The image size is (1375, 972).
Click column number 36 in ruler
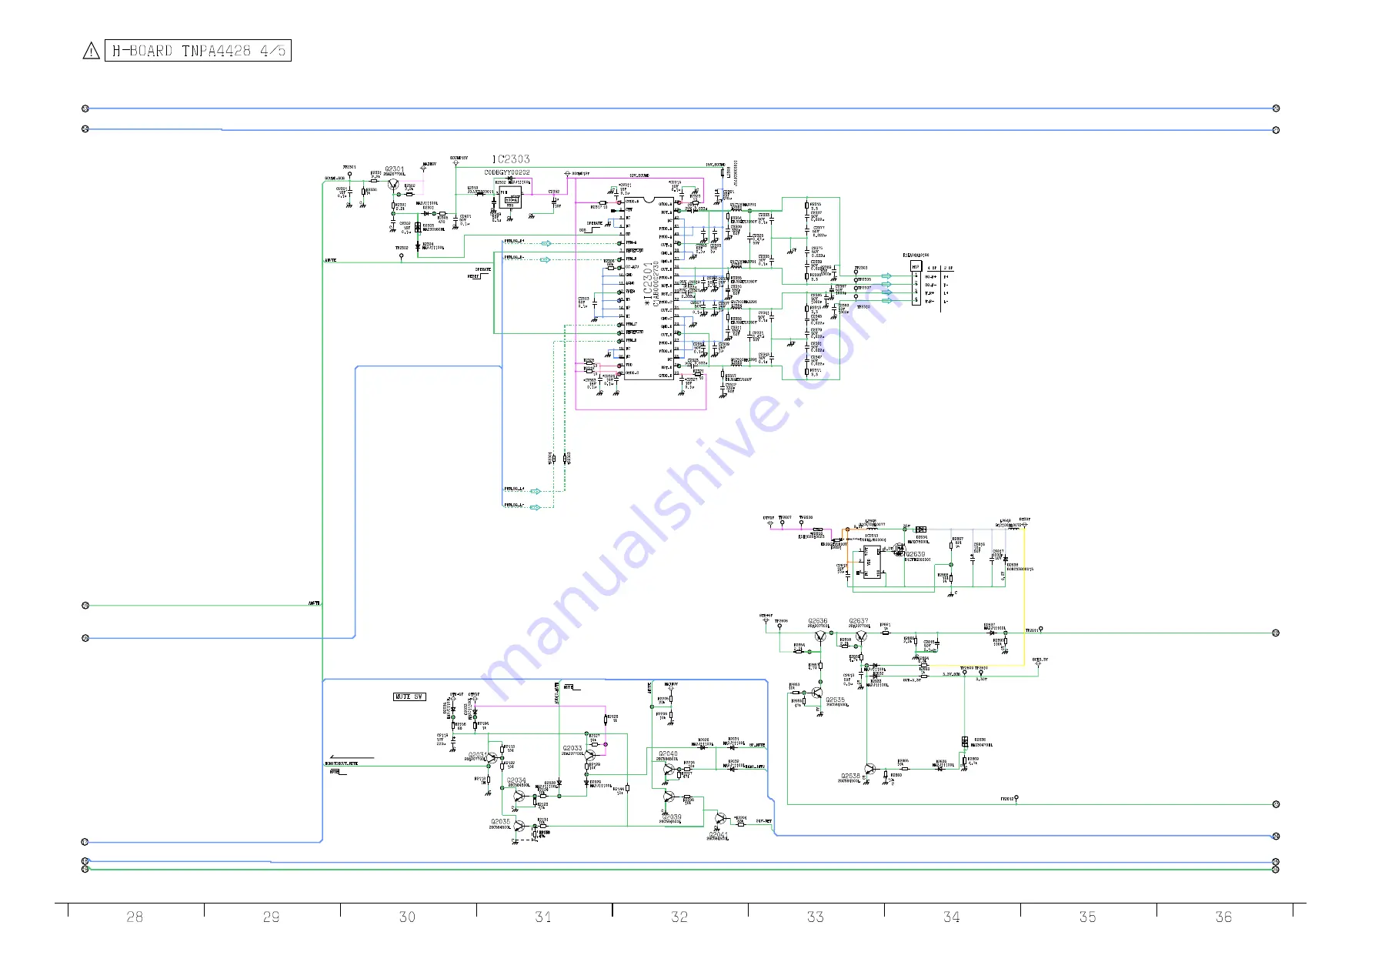1223,917
